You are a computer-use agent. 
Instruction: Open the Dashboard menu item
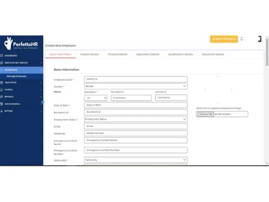tap(11, 55)
